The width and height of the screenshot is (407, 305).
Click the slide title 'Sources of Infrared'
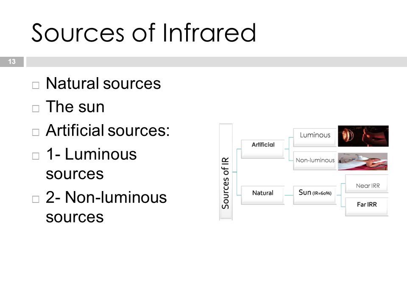click(x=144, y=33)
